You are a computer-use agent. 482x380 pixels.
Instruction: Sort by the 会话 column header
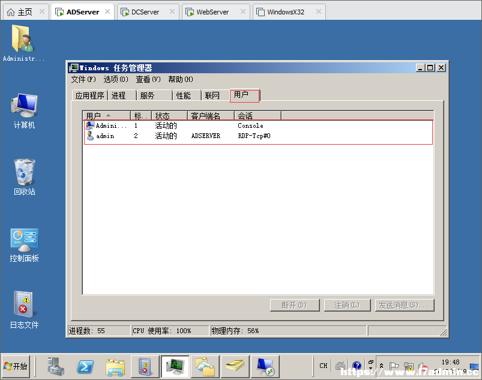pos(258,116)
